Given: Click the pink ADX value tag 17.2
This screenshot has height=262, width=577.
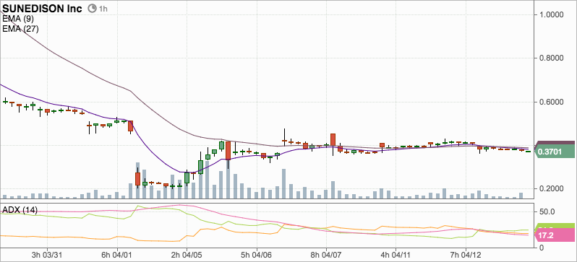Looking at the screenshot, I should point(554,235).
